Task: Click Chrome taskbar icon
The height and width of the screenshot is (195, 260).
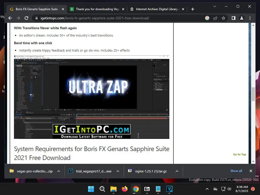Action: point(136,189)
